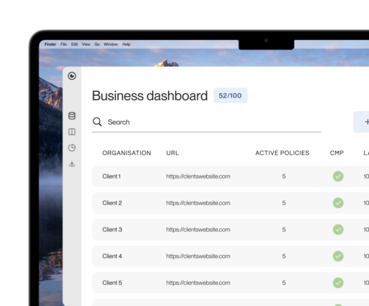Open the View menu
Screen dimensions: 369x306
(86, 45)
